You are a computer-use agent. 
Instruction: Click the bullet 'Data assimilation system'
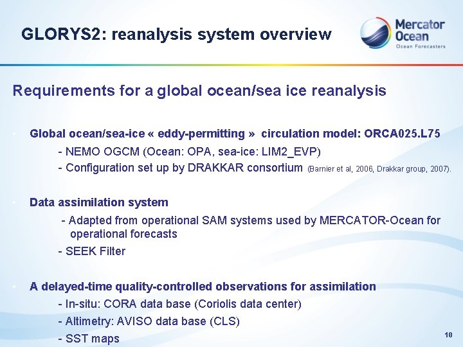click(99, 202)
